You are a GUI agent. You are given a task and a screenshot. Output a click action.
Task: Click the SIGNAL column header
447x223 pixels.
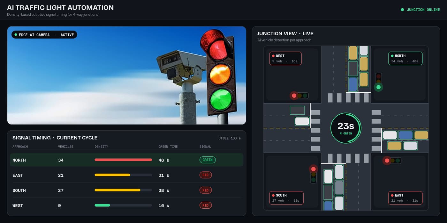205,147
